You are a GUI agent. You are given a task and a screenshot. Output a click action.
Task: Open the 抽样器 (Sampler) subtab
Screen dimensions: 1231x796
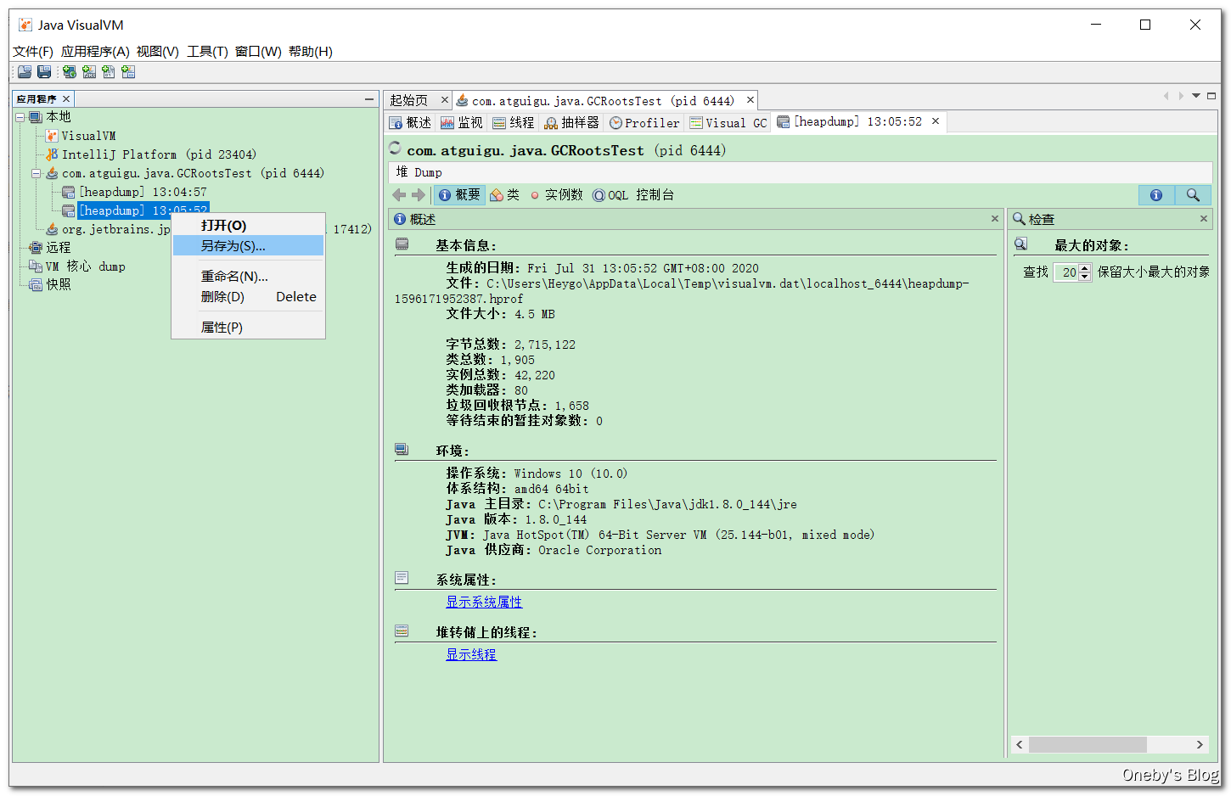pyautogui.click(x=572, y=123)
